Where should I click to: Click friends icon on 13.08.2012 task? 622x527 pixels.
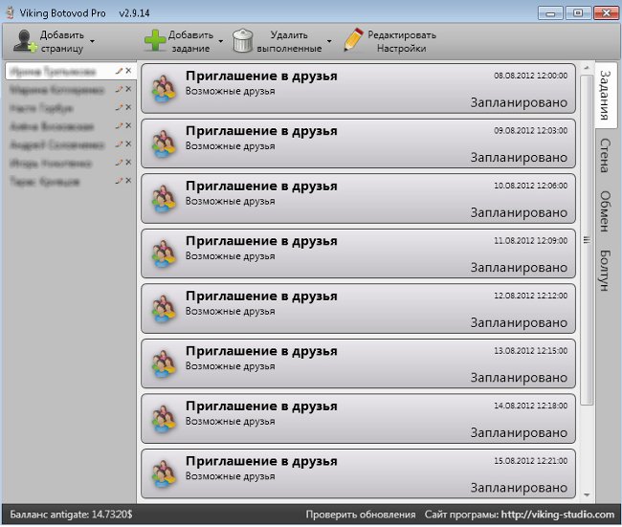tap(164, 364)
